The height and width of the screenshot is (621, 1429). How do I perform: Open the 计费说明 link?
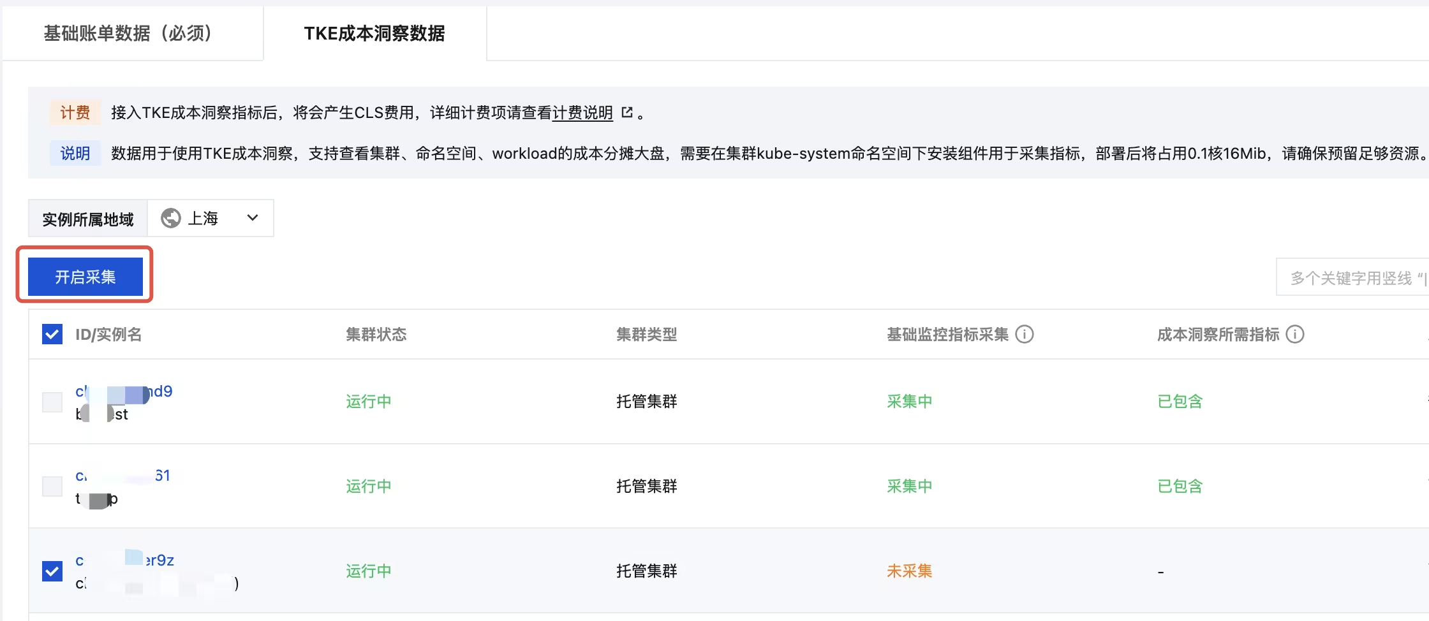pyautogui.click(x=582, y=113)
